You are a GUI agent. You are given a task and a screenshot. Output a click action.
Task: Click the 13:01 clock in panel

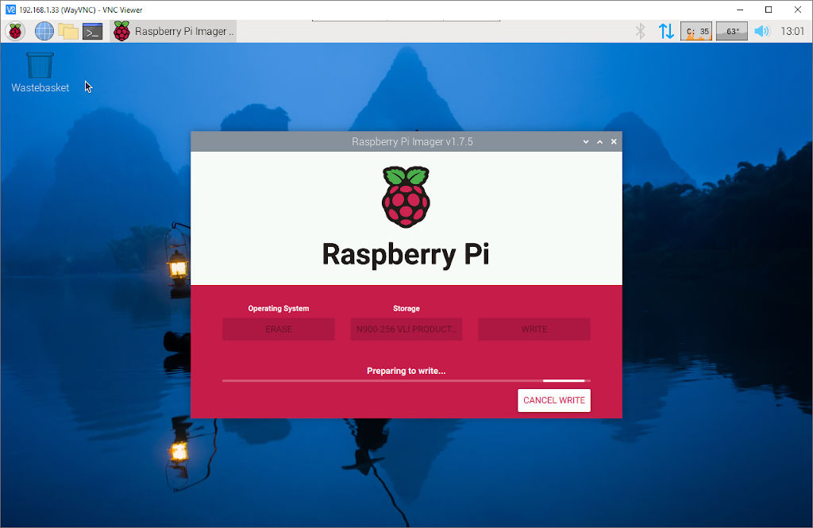click(792, 31)
